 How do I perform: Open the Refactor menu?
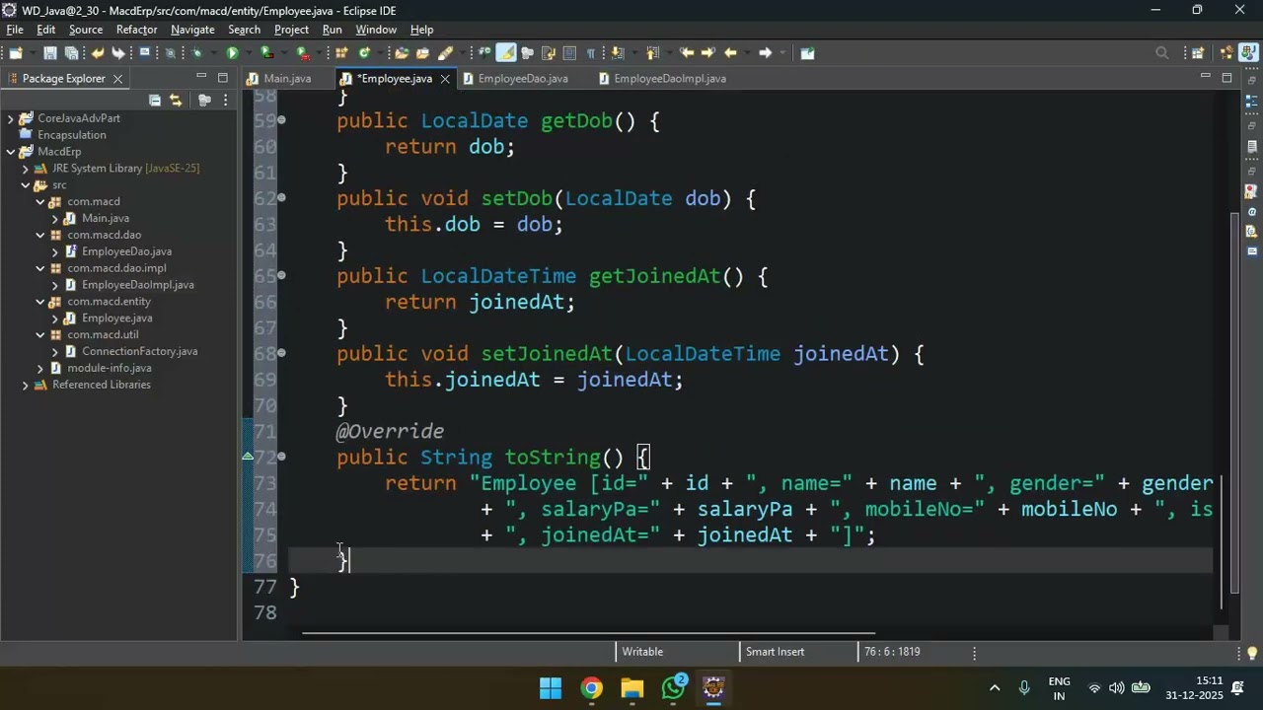point(136,30)
